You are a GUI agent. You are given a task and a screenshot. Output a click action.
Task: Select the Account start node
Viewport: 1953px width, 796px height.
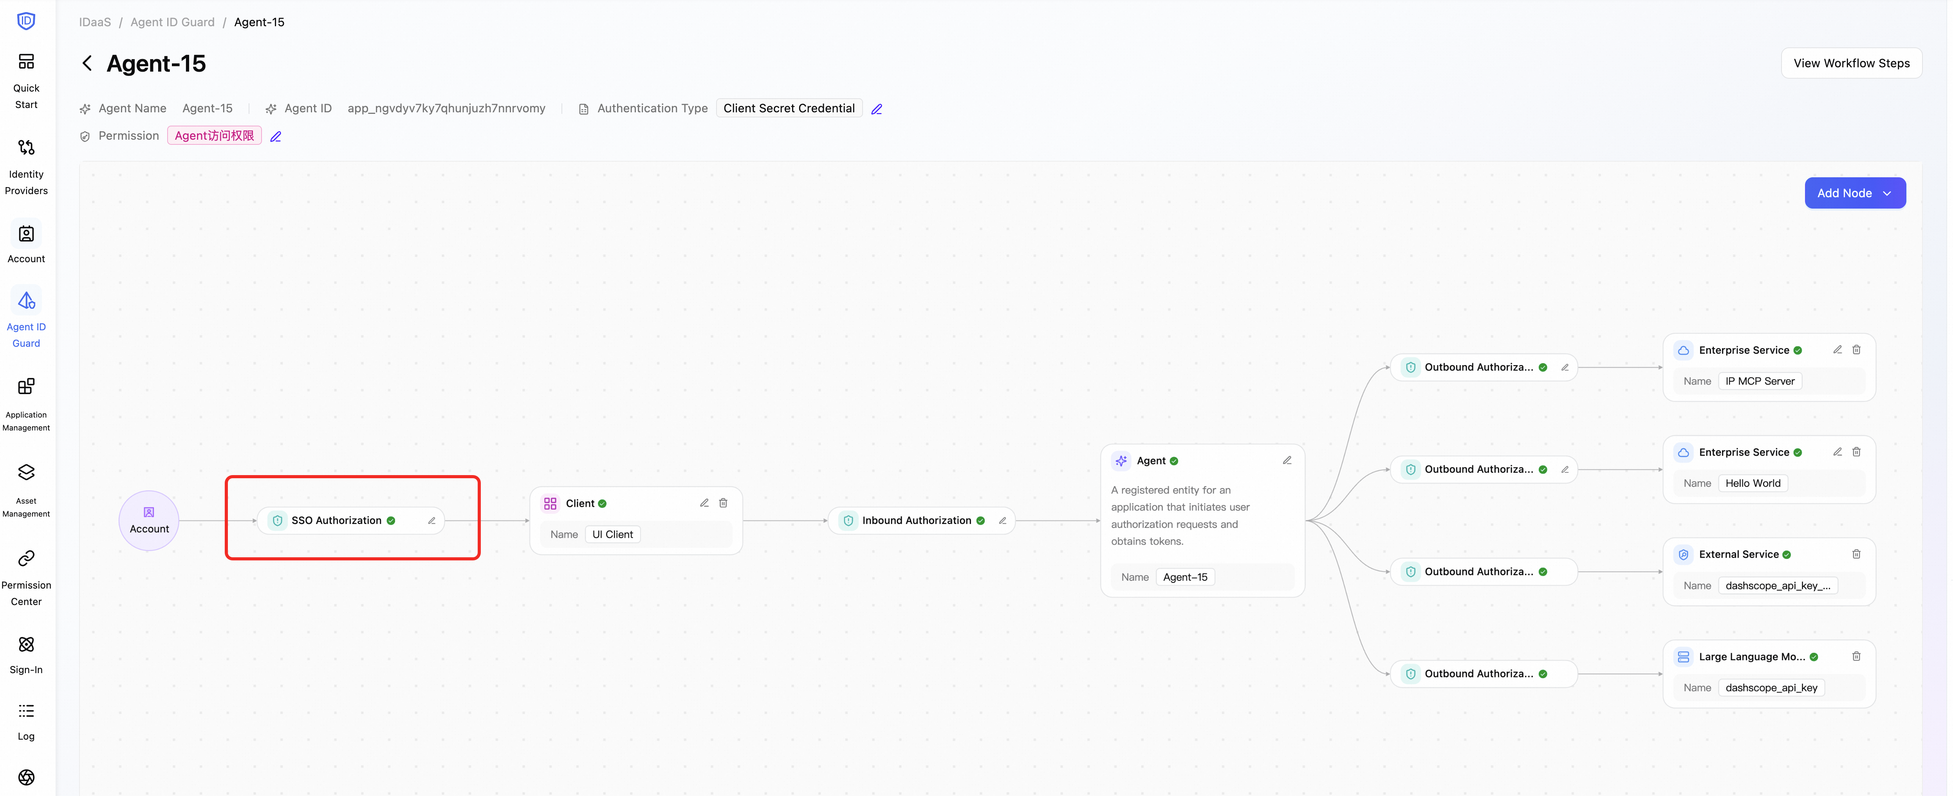click(x=149, y=521)
